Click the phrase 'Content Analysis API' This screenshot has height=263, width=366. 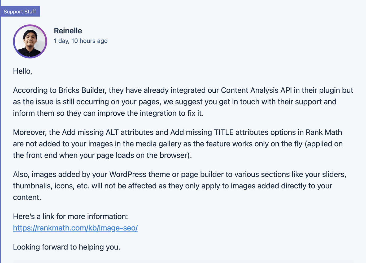click(x=256, y=90)
